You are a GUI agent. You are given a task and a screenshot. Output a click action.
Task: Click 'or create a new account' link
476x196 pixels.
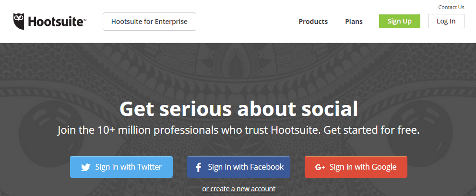click(x=238, y=189)
